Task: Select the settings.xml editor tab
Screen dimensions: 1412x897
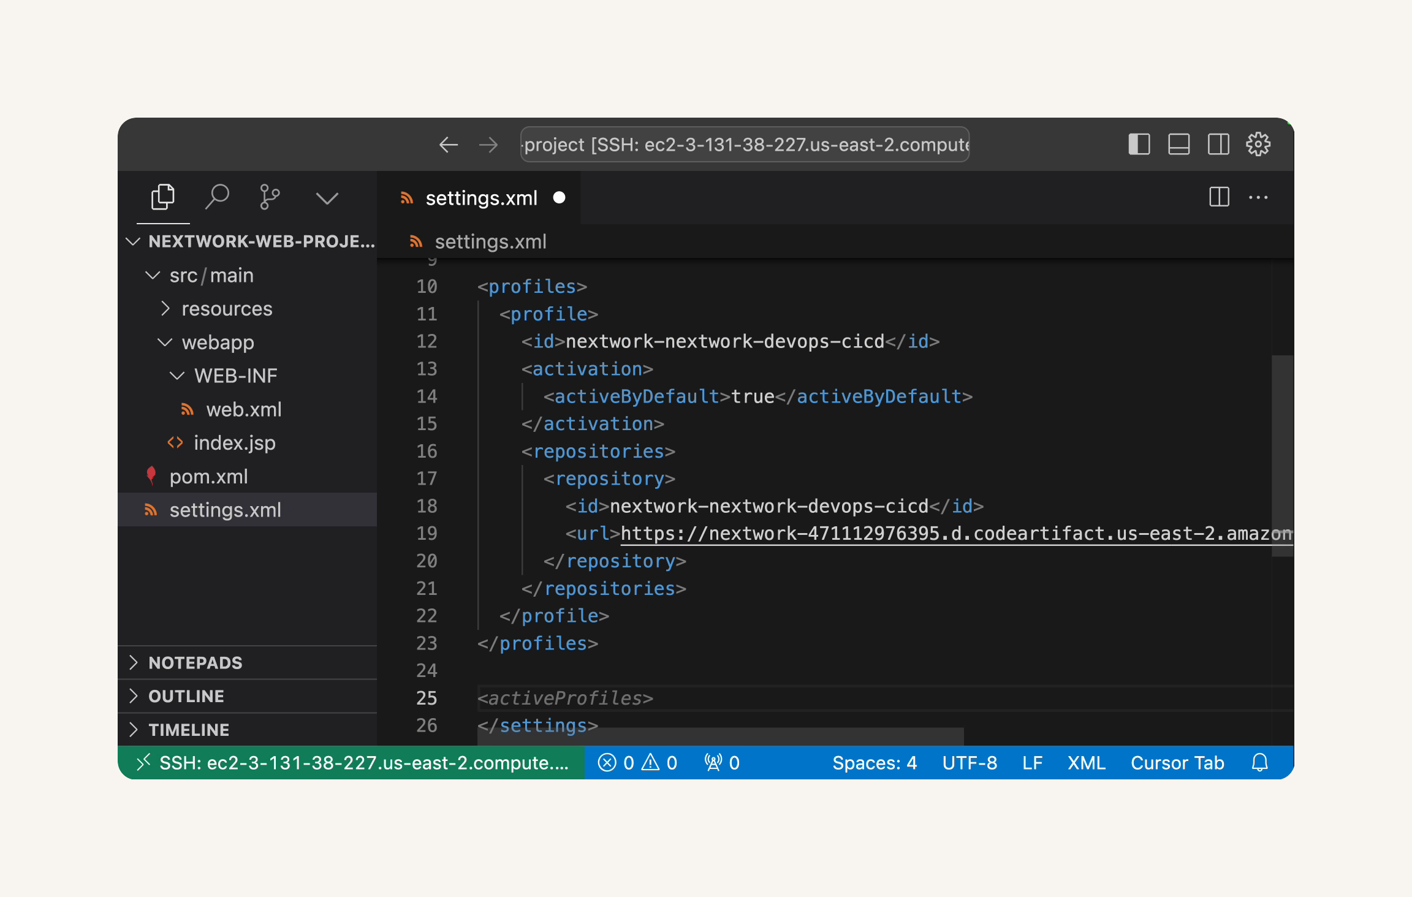Action: (480, 198)
